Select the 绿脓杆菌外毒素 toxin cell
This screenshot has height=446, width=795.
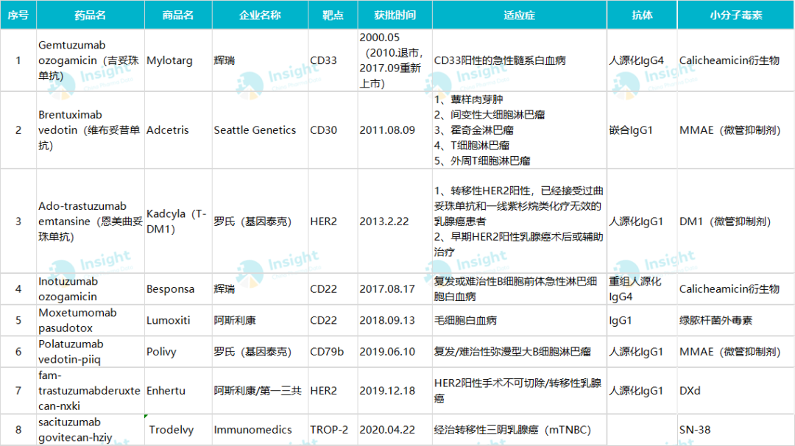coord(735,320)
